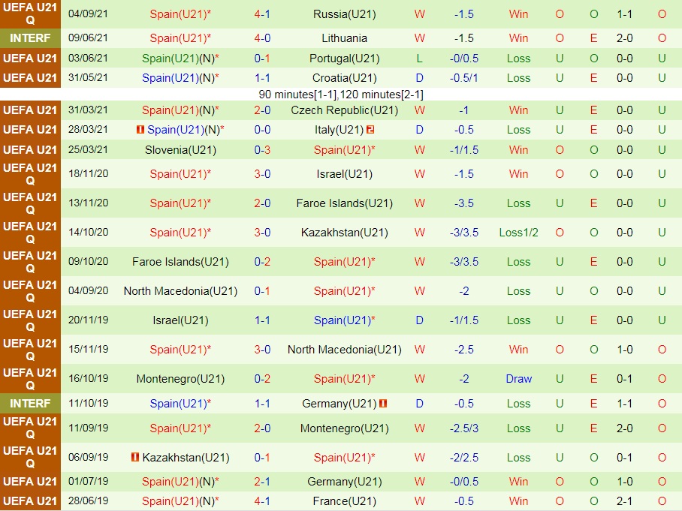Screen dimensions: 682x511
Task: Click the UEFA U21 label on 03/06/21
Action: point(30,59)
